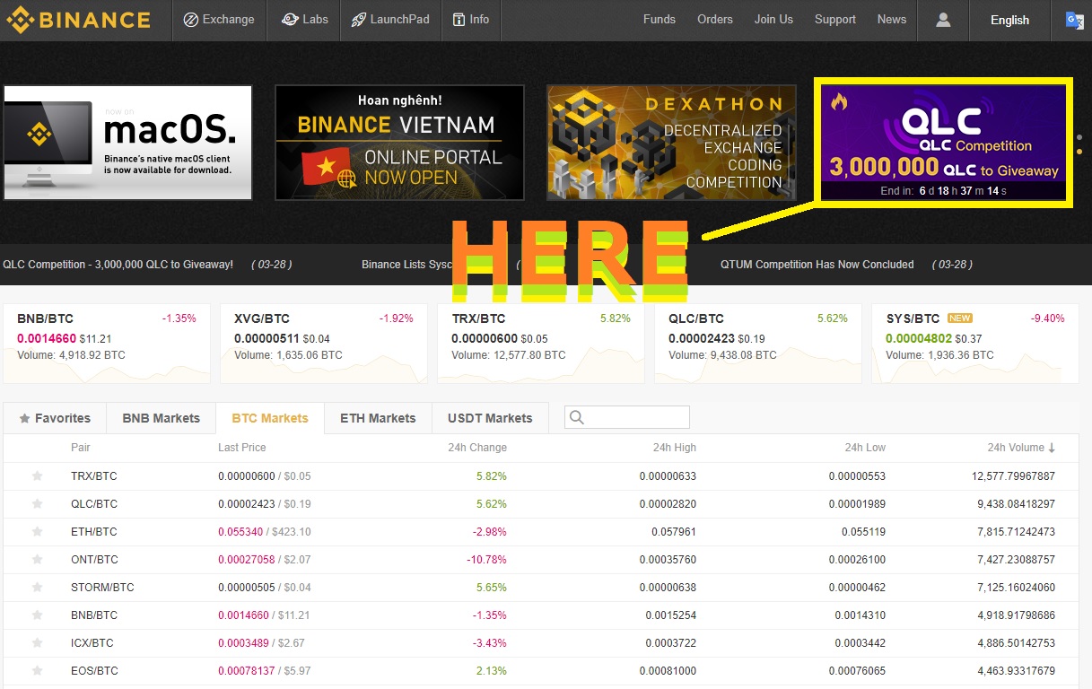The image size is (1092, 689).
Task: Focus the market search field
Action: [x=627, y=417]
